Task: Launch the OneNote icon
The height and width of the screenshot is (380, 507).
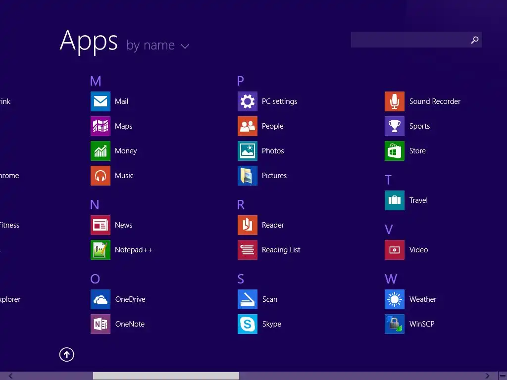Action: tap(100, 324)
